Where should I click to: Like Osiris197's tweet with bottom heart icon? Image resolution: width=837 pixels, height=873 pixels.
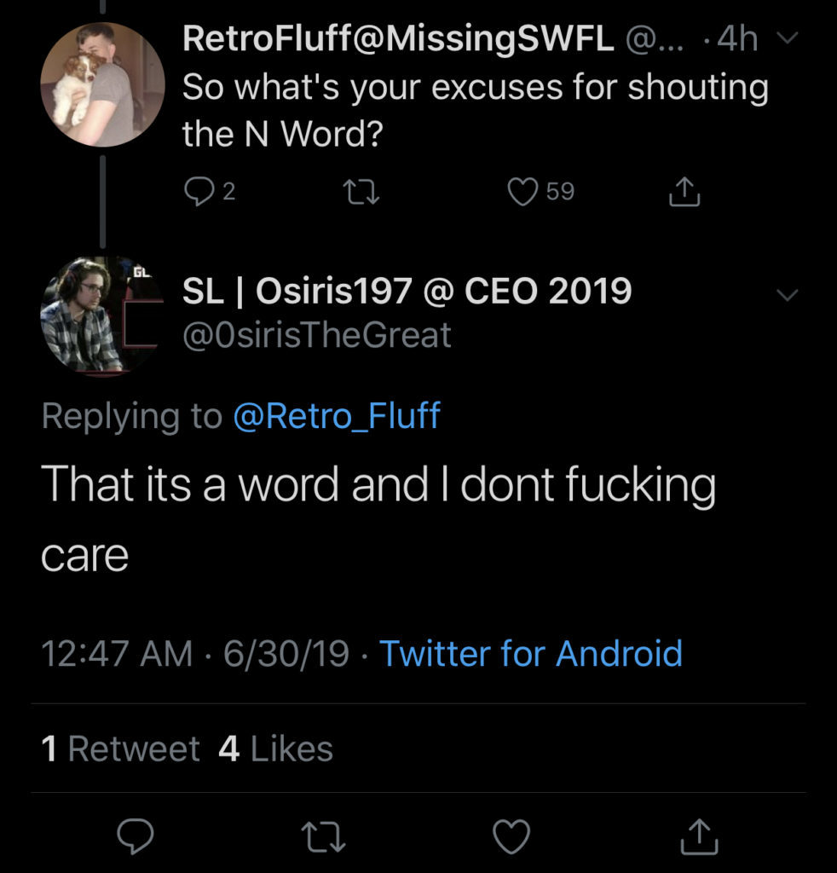511,836
